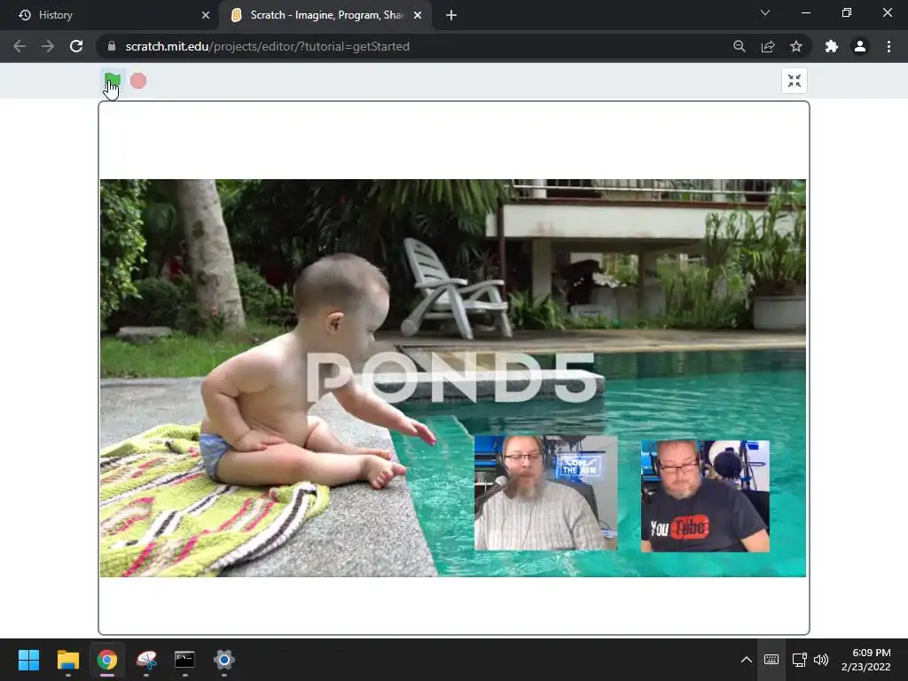The width and height of the screenshot is (908, 681).
Task: Open terminal app in taskbar
Action: coord(184,660)
